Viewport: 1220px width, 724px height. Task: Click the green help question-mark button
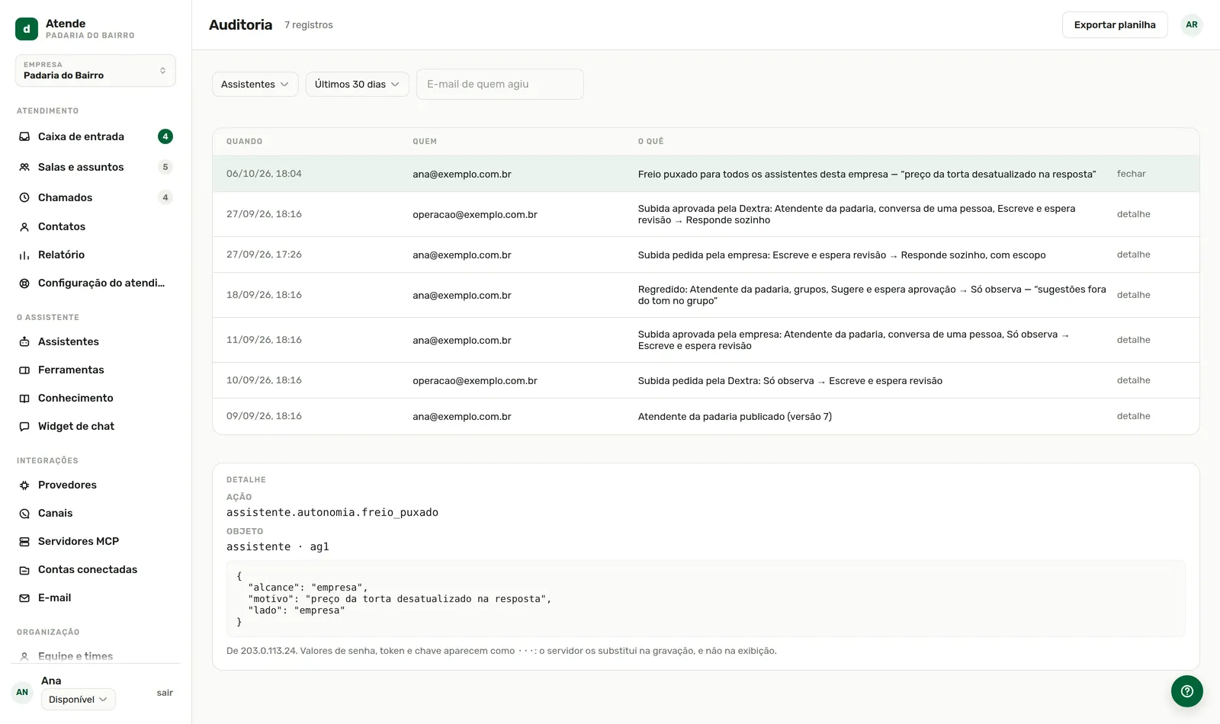pos(1187,691)
